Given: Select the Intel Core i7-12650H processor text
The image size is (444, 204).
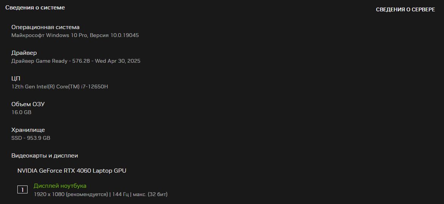Looking at the screenshot, I should [x=60, y=87].
